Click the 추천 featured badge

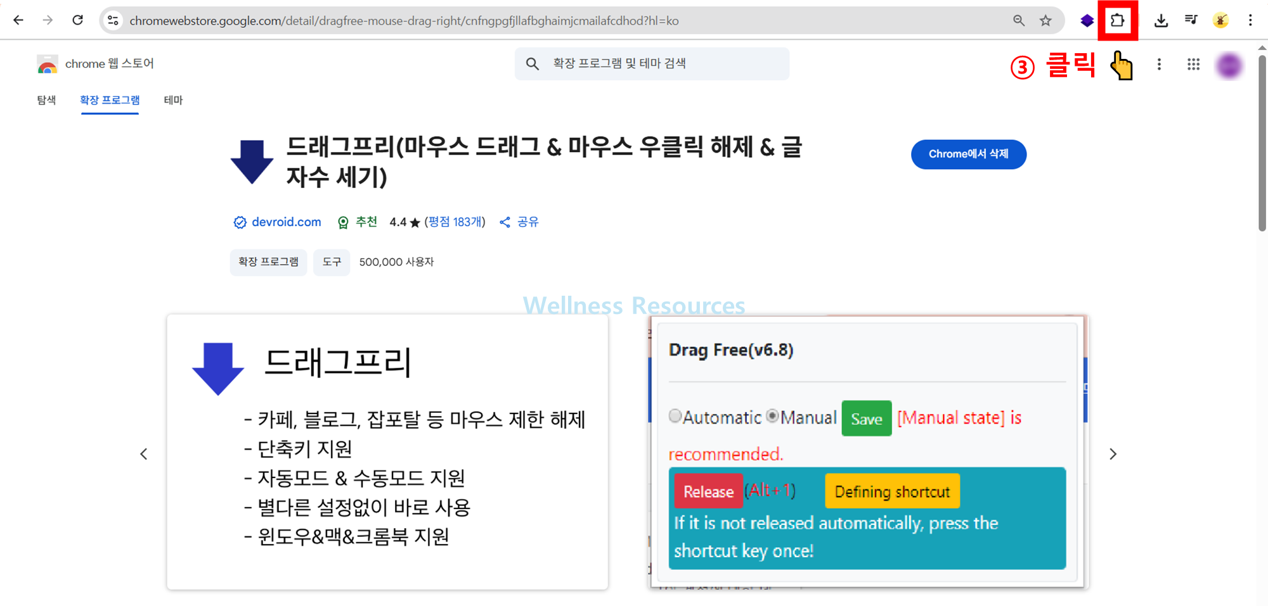tap(358, 222)
